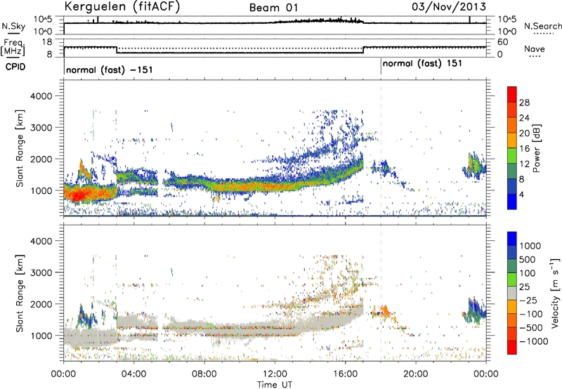Click the 'Power [dB]' colorbar label

pos(536,148)
